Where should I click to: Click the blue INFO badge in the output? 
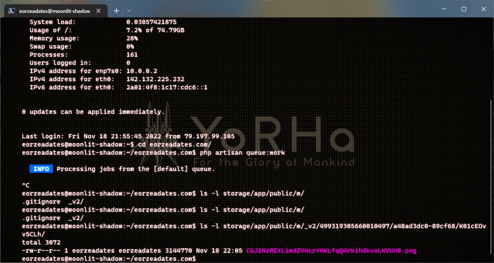(x=41, y=168)
